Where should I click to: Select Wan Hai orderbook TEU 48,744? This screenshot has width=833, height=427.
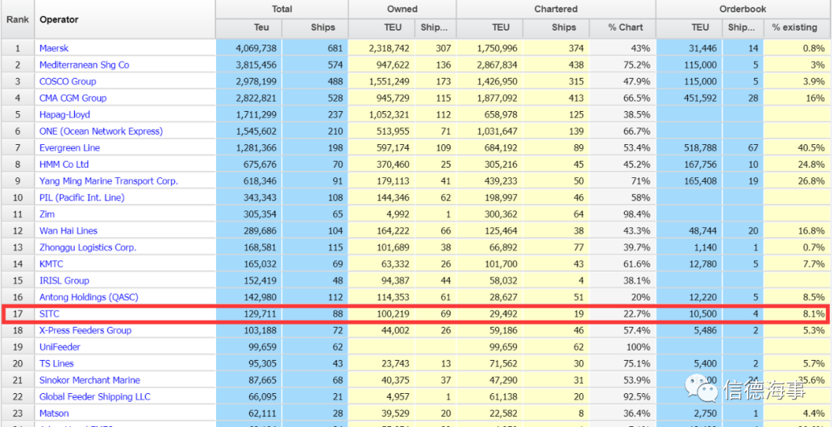coord(701,231)
